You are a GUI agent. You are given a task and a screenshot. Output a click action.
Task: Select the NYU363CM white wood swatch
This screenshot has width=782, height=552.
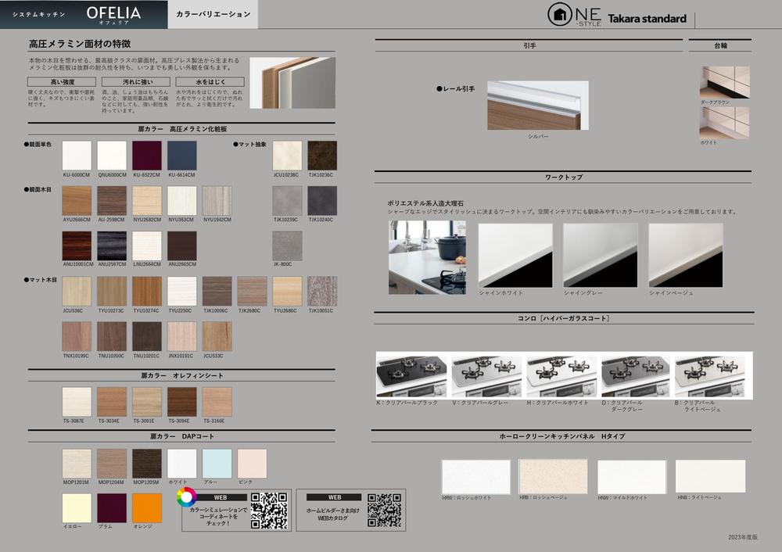tap(182, 201)
